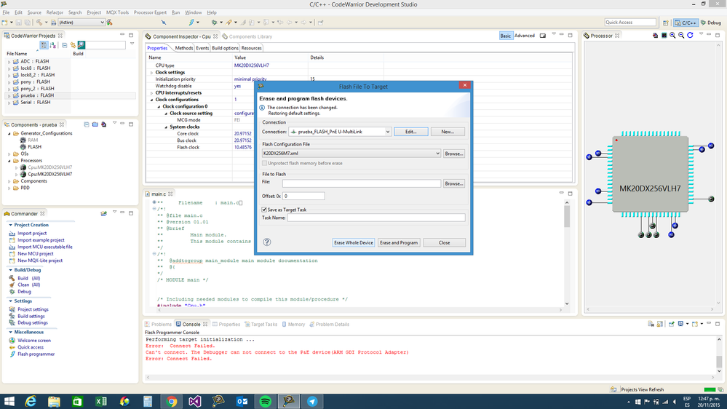Click into the File to Flash input field
The width and height of the screenshot is (727, 409).
click(x=362, y=183)
